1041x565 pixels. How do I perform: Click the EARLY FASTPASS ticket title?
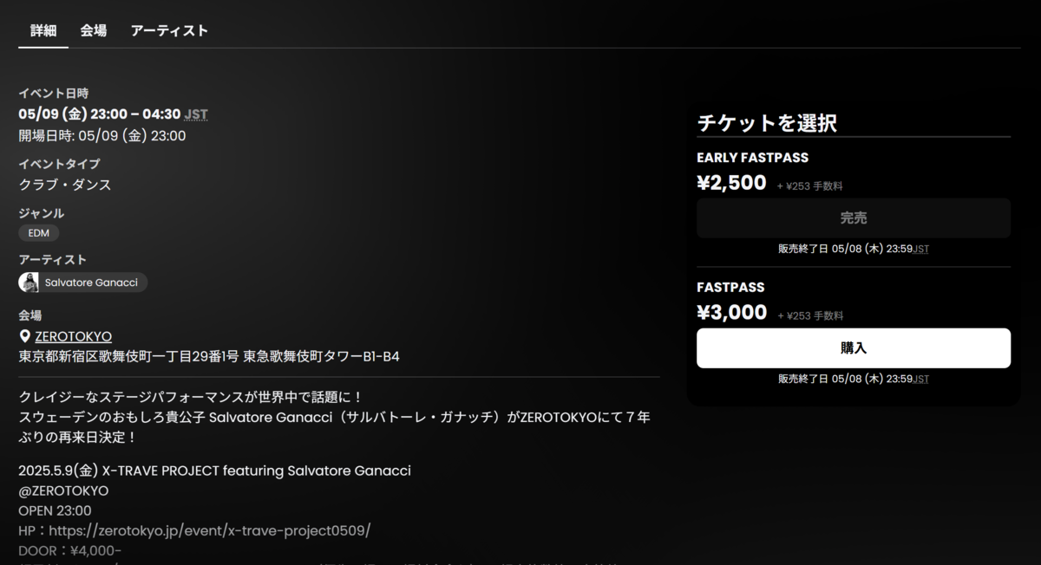[752, 158]
